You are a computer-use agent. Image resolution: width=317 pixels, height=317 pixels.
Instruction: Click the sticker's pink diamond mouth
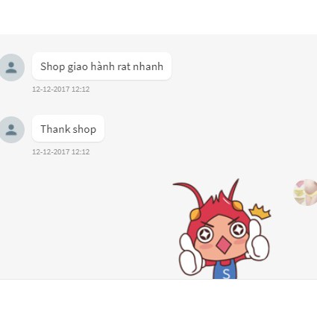point(224,245)
